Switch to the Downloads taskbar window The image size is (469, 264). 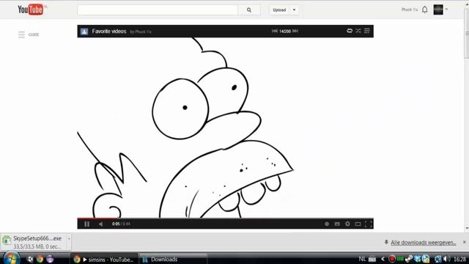173,259
